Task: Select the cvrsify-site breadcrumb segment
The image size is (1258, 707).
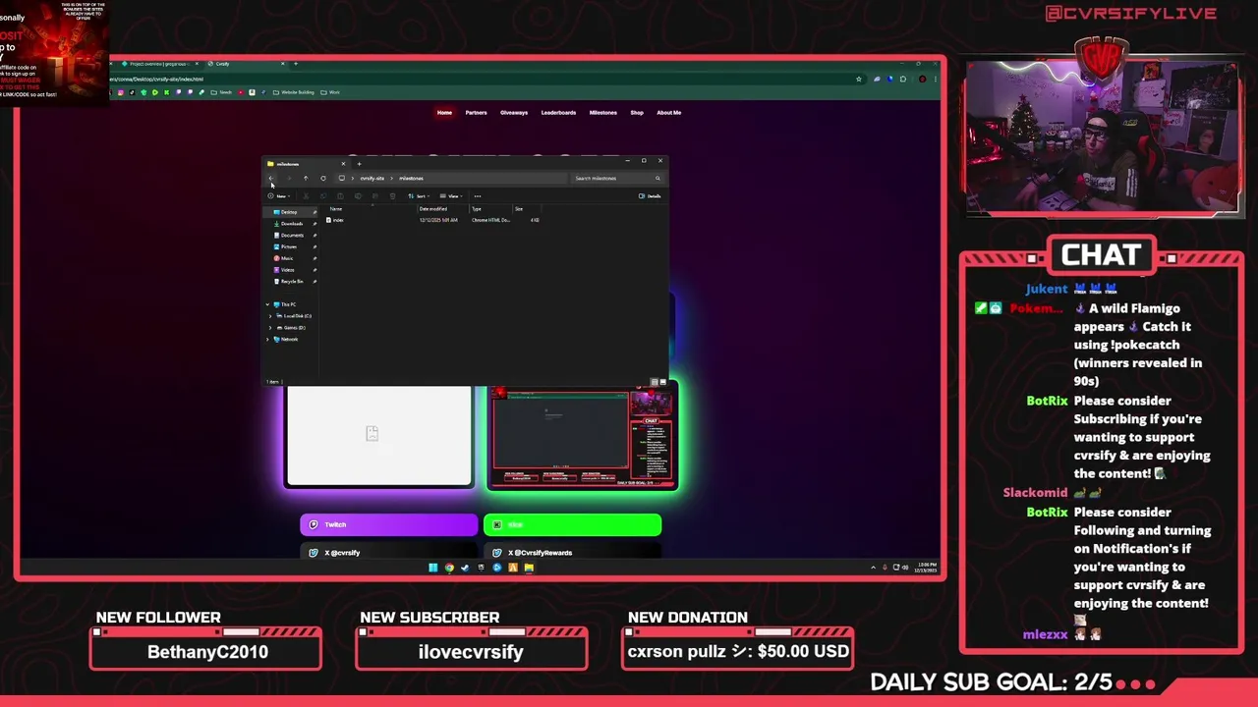Action: (x=372, y=178)
